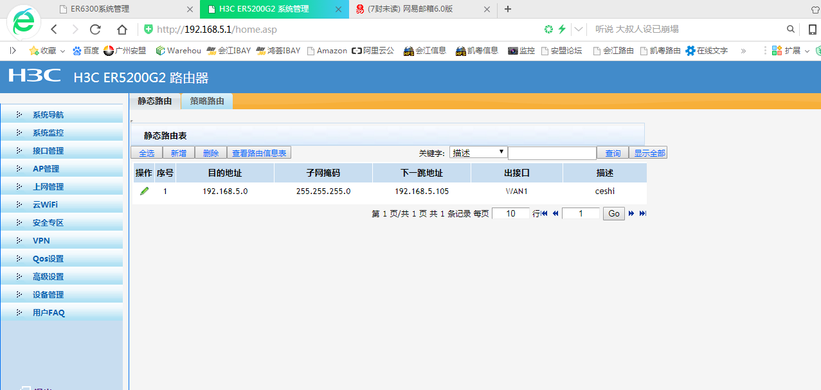This screenshot has width=821, height=390.
Task: Expand 系统导航 in the sidebar
Action: pos(62,115)
